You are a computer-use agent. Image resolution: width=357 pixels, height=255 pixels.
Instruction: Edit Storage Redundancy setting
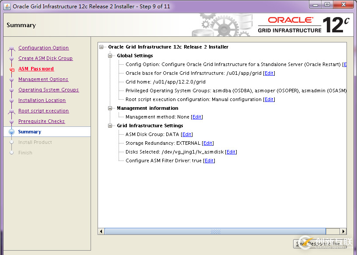click(x=208, y=143)
